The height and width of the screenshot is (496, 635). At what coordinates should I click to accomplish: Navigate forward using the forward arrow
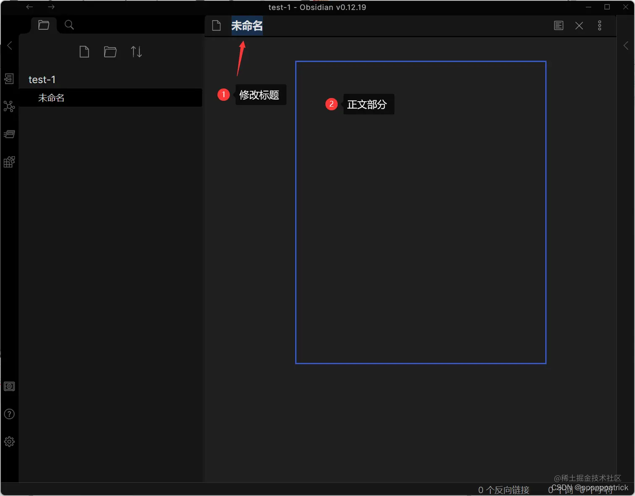point(51,7)
